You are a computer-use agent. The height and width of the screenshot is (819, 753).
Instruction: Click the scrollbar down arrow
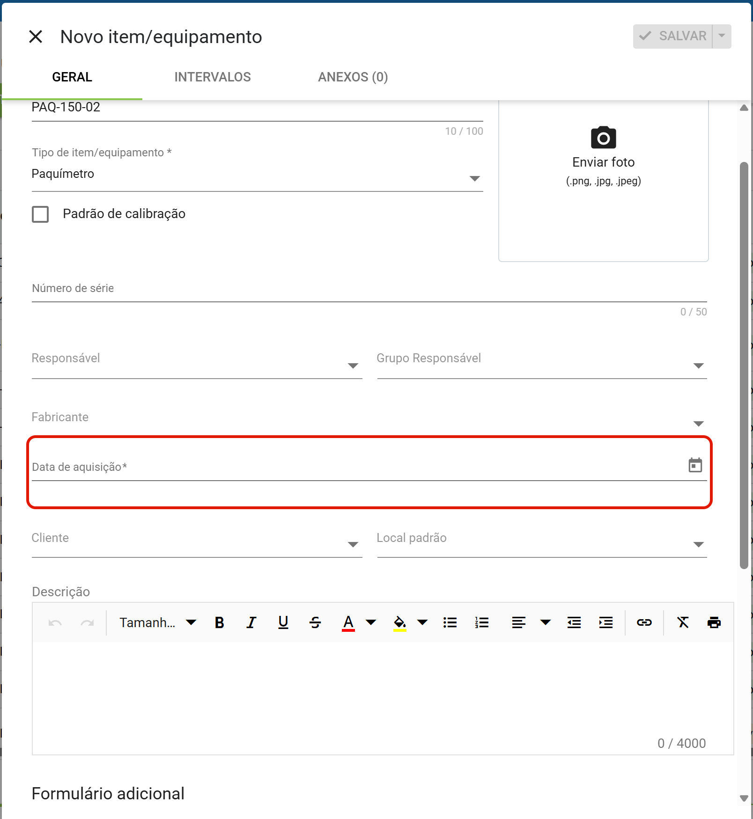[x=744, y=798]
